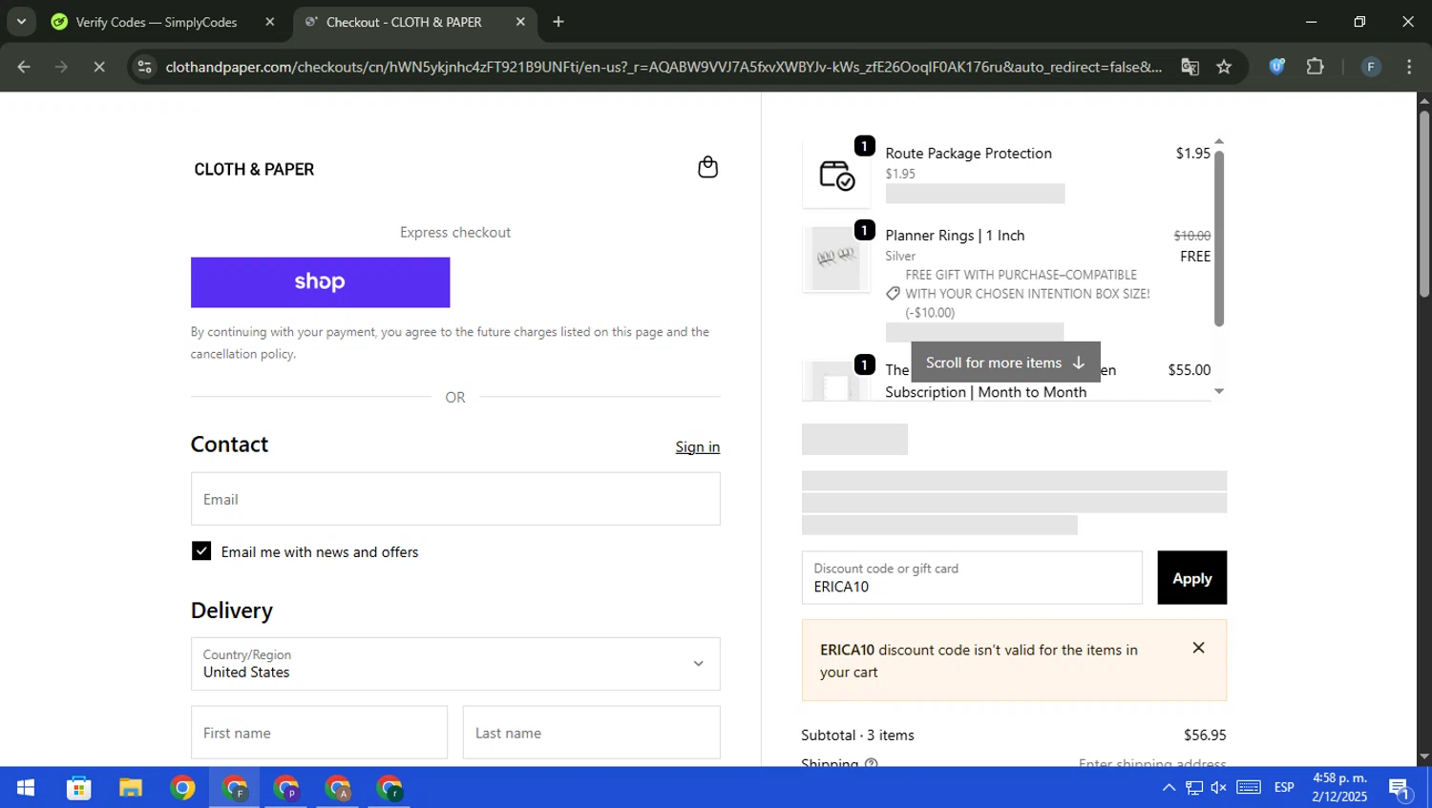This screenshot has height=808, width=1432.
Task: Apply the discount code
Action: coord(1192,578)
